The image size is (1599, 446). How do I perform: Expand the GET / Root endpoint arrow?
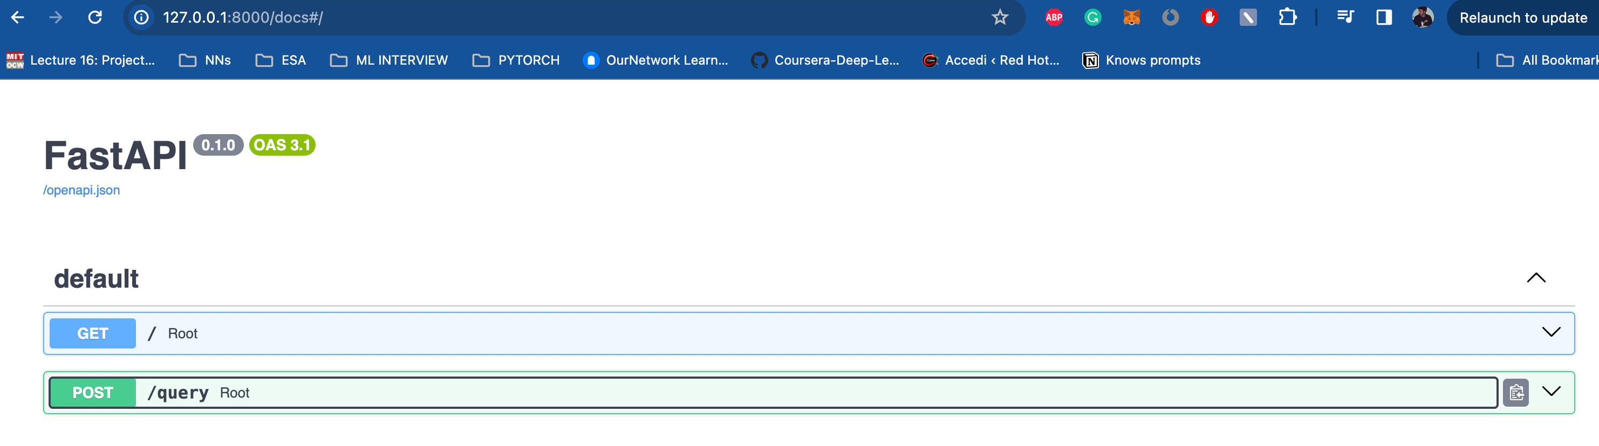point(1550,333)
